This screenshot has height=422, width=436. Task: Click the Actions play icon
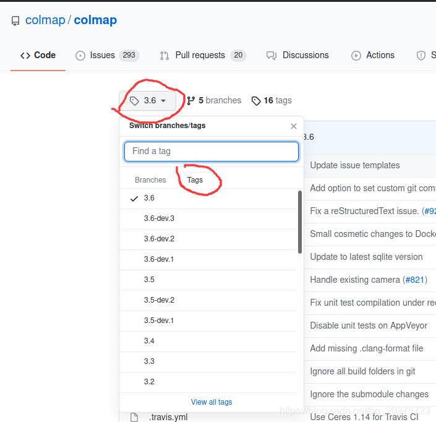pyautogui.click(x=356, y=56)
